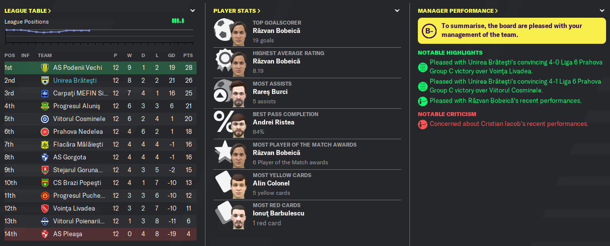Image resolution: width=610 pixels, height=246 pixels.
Task: Open the League Table header link
Action: pos(28,10)
